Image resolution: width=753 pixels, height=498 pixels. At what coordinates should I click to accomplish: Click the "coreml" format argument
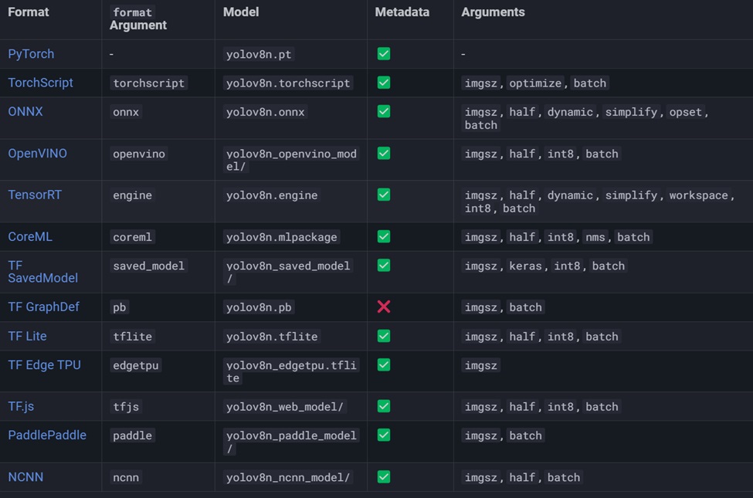132,237
